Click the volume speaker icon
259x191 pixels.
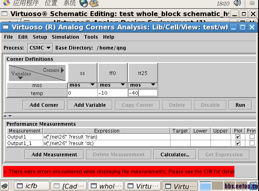tap(237, 3)
